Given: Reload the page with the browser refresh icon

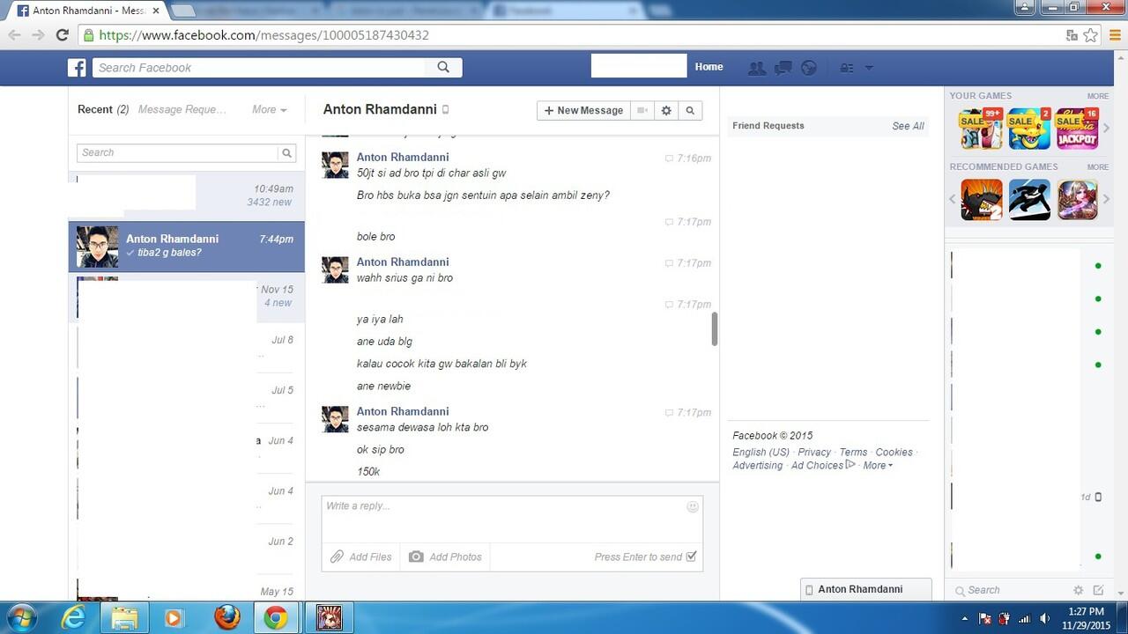Looking at the screenshot, I should [62, 35].
